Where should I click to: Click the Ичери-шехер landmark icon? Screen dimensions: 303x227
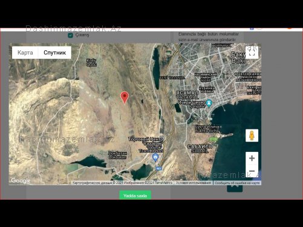point(209,104)
